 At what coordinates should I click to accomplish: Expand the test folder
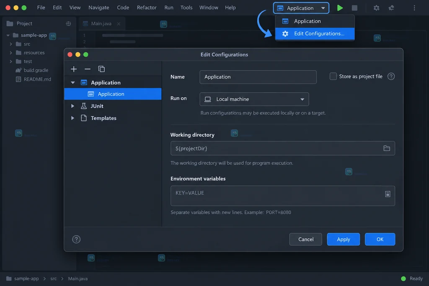10,61
